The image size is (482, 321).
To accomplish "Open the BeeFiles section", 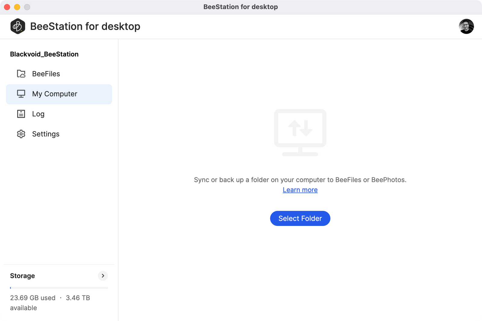I will tap(59, 74).
